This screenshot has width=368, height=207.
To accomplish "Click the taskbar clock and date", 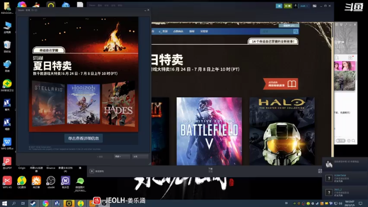I will pyautogui.click(x=350, y=204).
